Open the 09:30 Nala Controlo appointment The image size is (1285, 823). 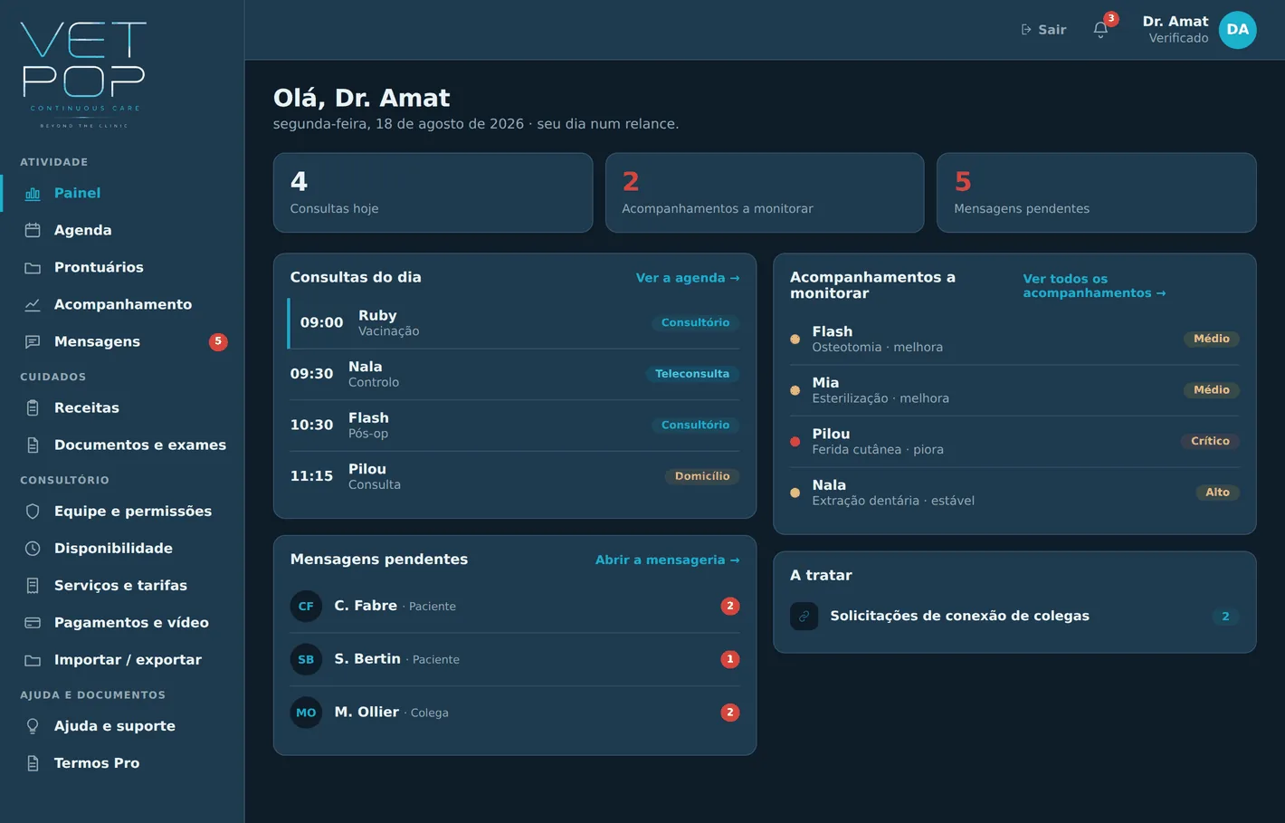[514, 374]
